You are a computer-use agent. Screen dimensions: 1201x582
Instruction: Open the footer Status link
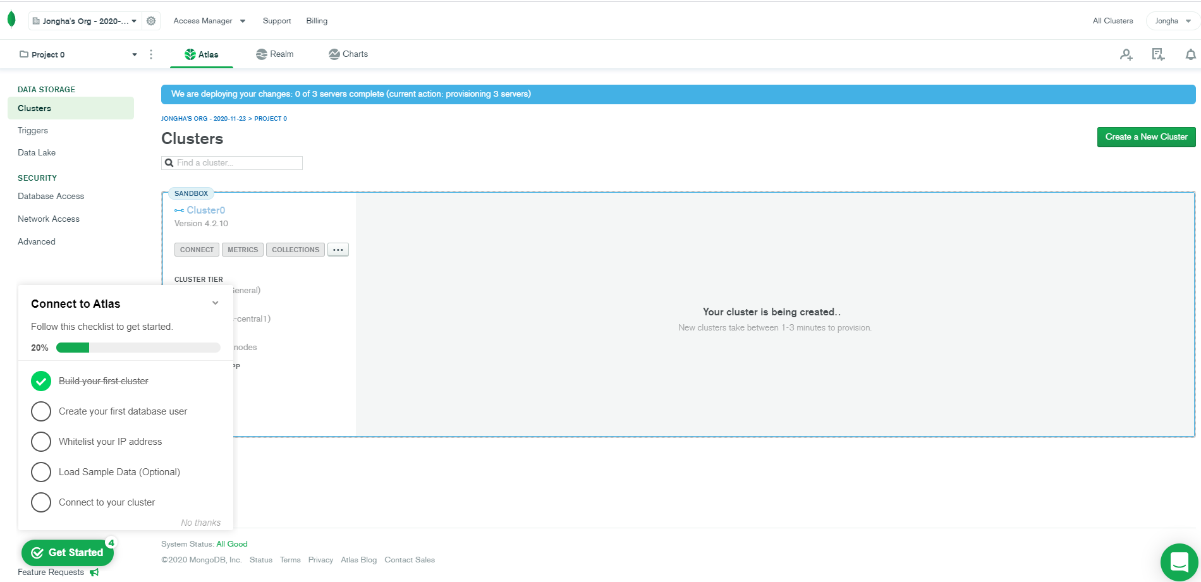click(261, 560)
